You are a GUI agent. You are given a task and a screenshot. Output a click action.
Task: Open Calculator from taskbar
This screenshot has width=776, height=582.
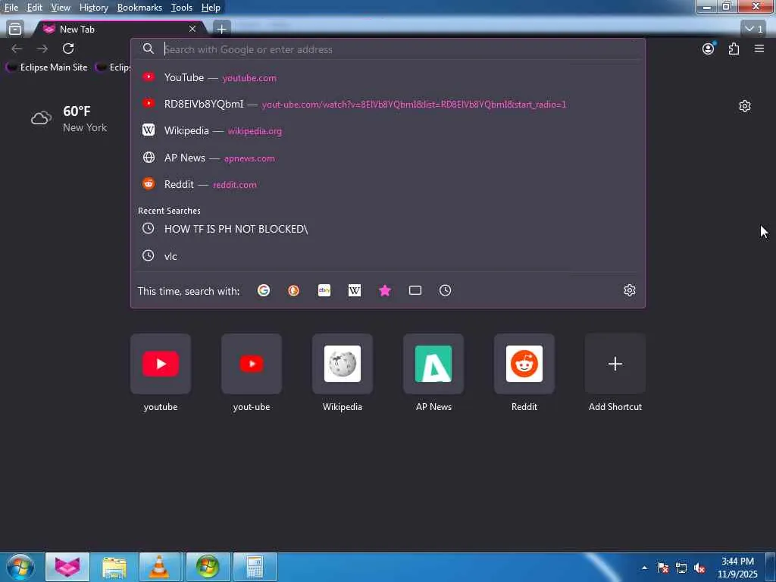[x=255, y=567]
